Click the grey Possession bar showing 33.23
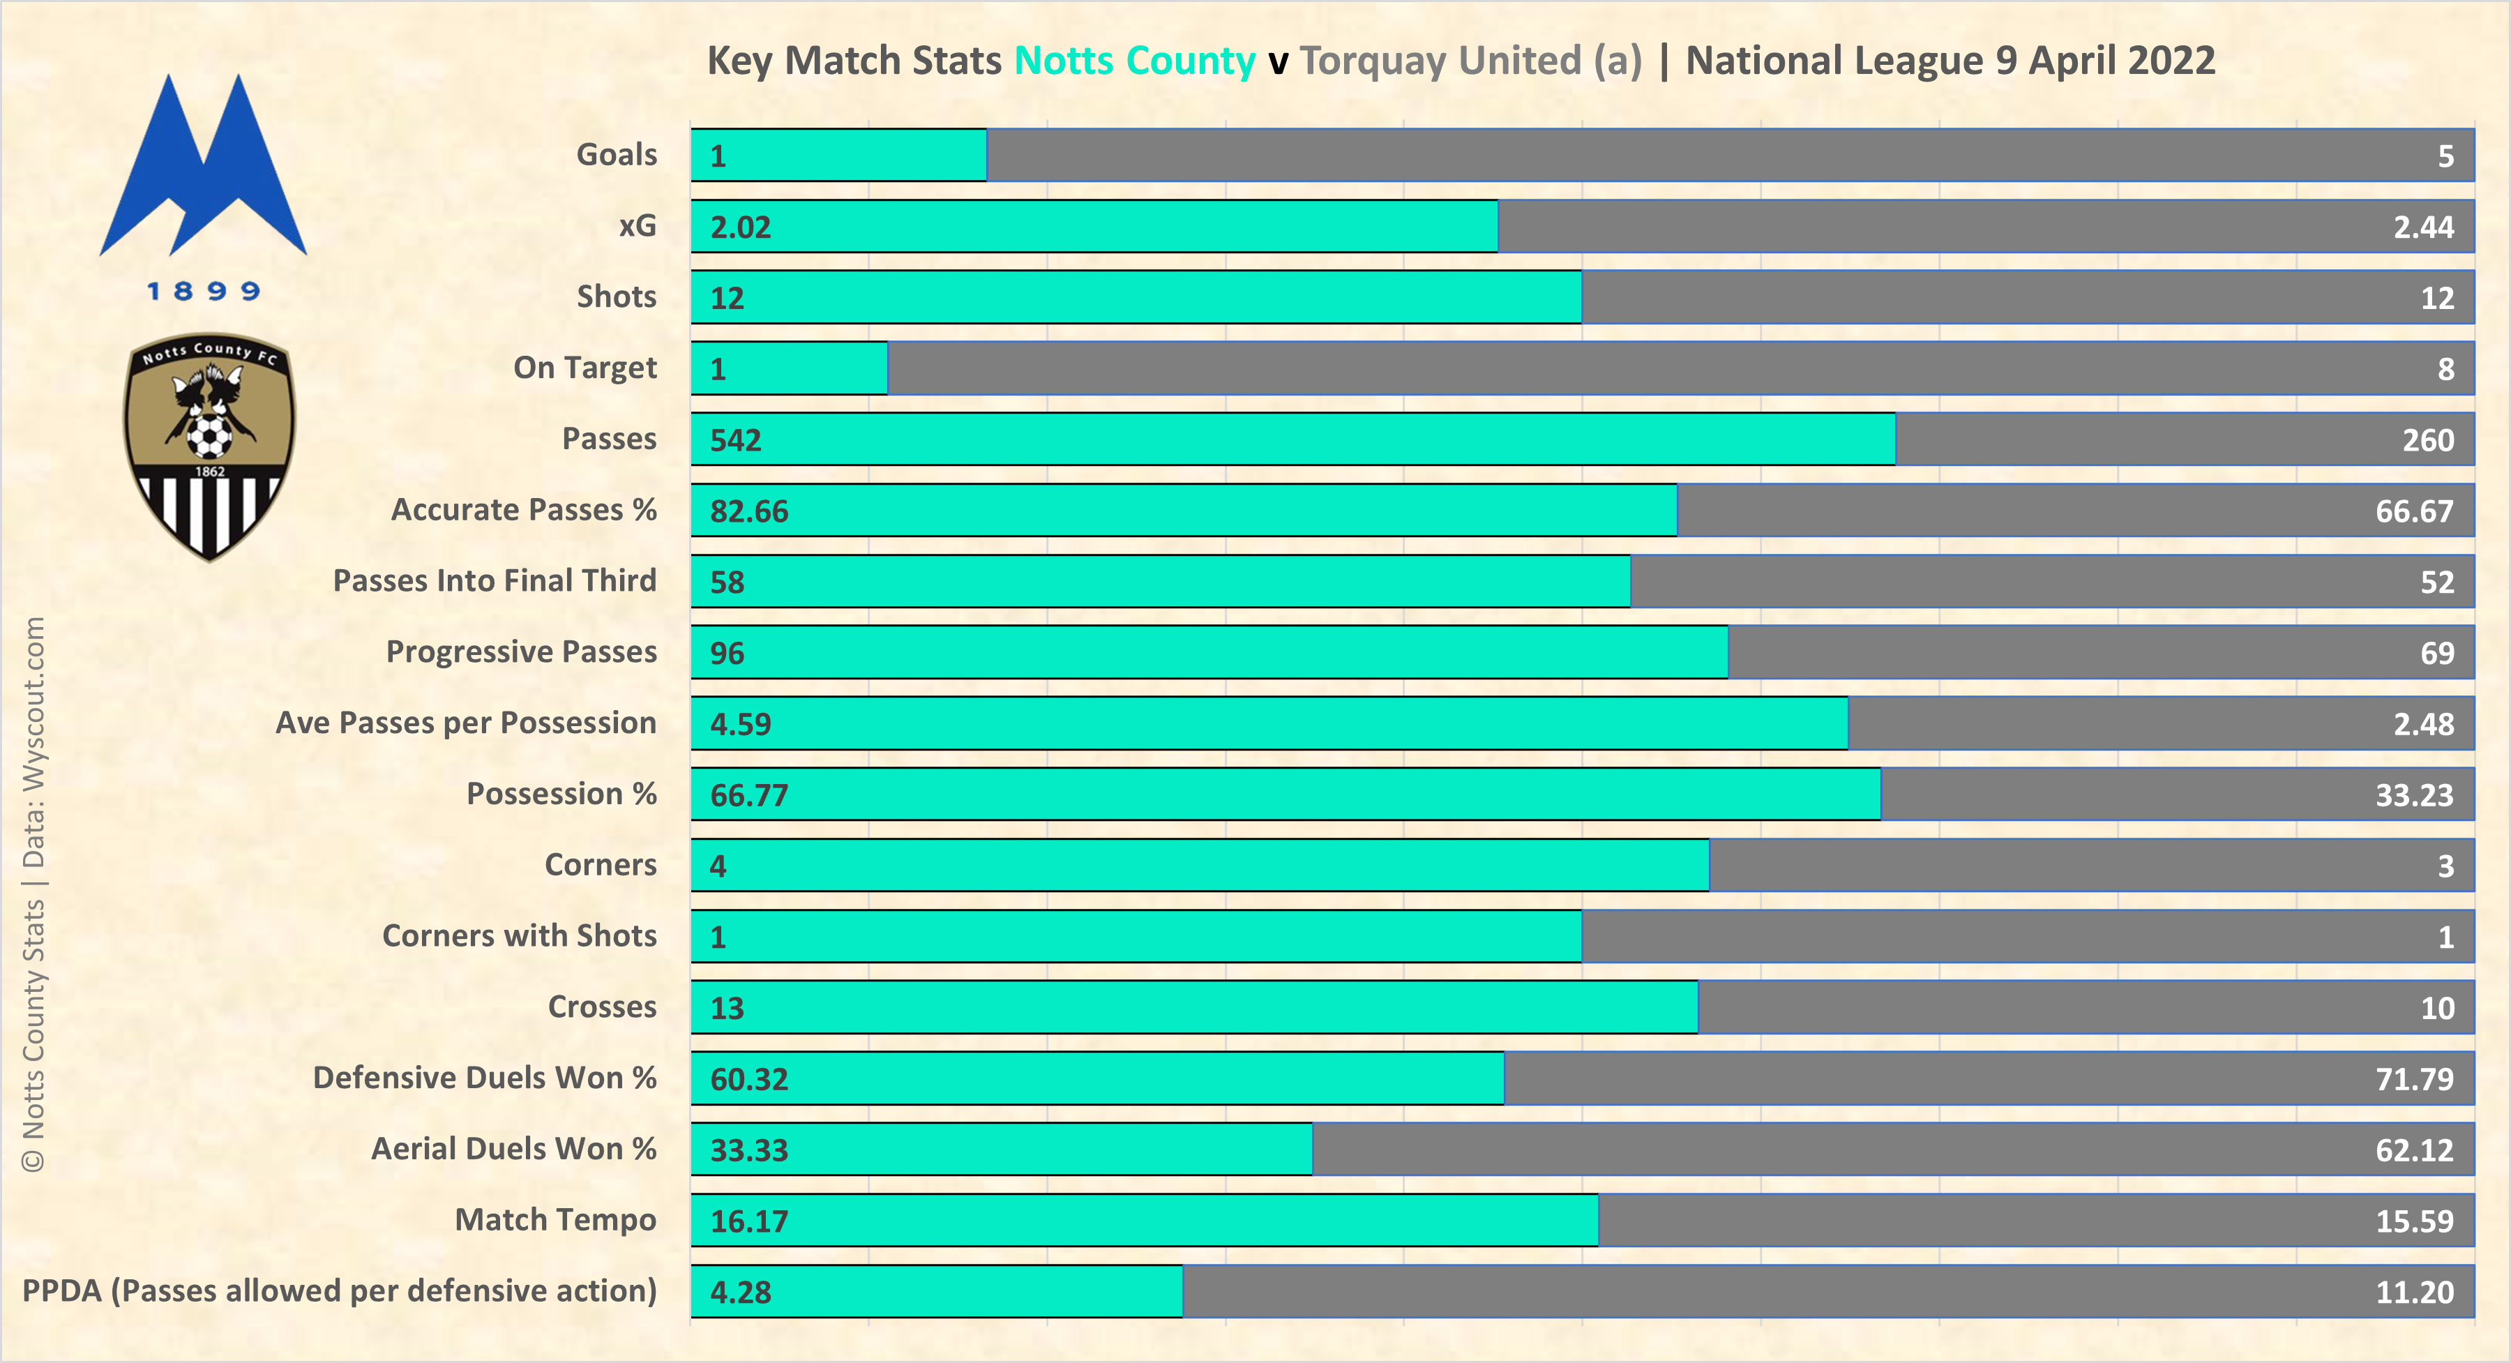 (2177, 795)
